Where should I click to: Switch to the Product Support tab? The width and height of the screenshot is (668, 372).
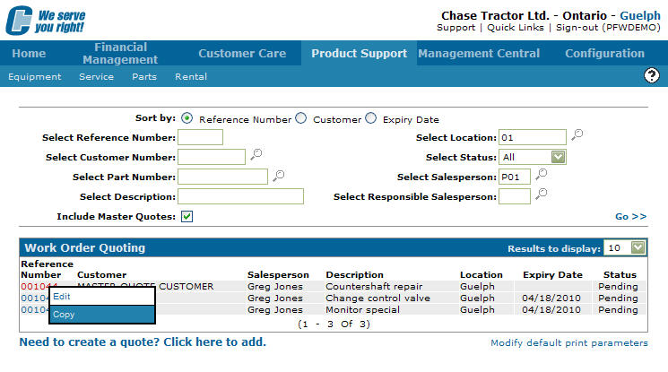tap(360, 53)
